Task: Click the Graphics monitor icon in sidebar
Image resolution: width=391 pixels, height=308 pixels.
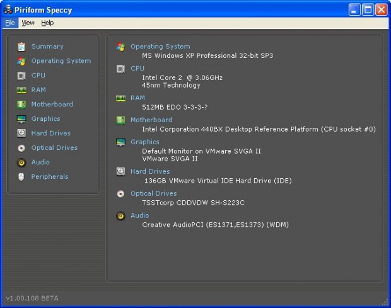Action: tap(21, 119)
